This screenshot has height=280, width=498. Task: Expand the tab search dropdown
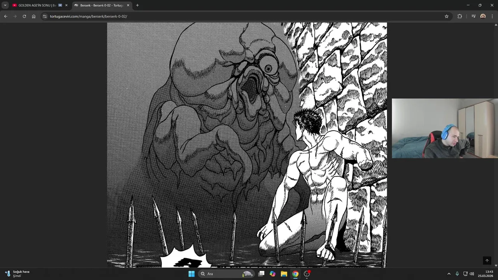(5, 5)
